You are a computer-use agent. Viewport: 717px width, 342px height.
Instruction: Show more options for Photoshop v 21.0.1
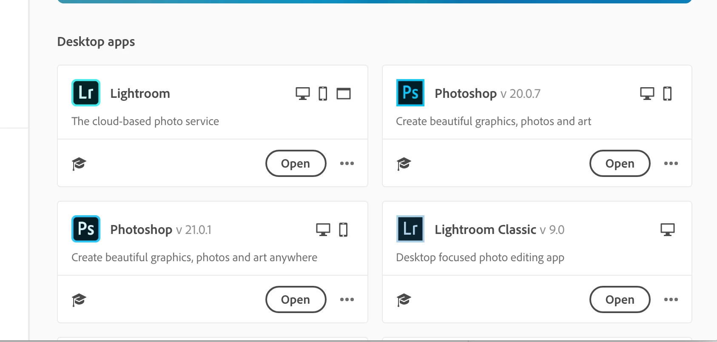coord(347,299)
